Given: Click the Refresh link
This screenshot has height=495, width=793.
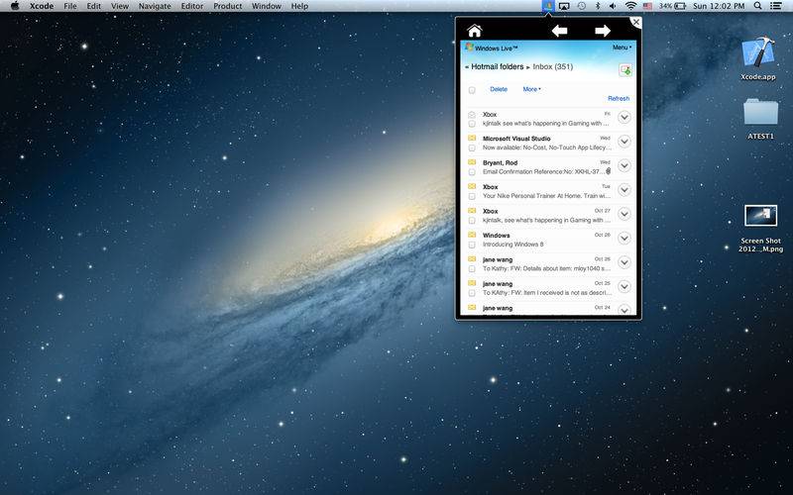Looking at the screenshot, I should (619, 98).
